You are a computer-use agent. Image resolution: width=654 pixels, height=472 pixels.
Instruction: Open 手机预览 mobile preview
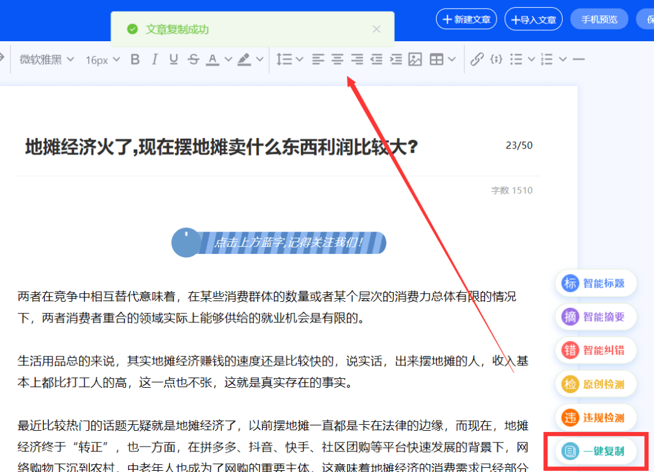[599, 19]
